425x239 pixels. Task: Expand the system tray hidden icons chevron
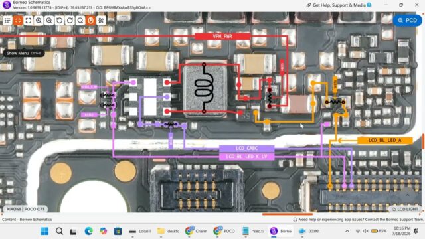[347, 231]
